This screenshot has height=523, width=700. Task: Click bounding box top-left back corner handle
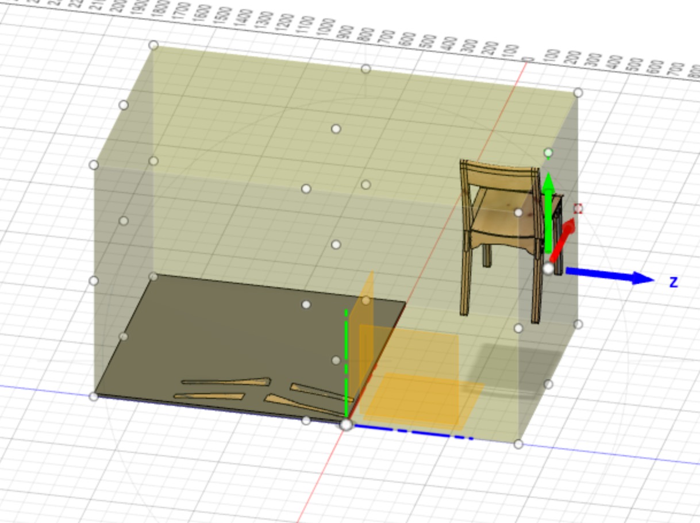point(153,45)
